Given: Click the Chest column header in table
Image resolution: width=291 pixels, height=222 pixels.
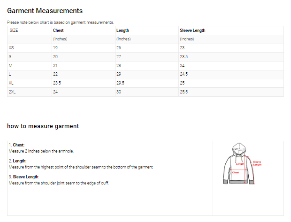Looking at the screenshot, I should point(58,31).
